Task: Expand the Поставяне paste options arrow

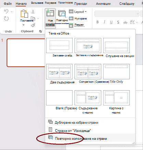Action: [24, 25]
